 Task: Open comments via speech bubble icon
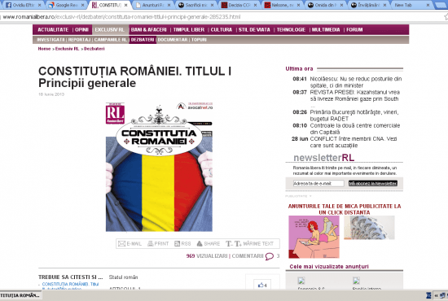click(x=269, y=256)
